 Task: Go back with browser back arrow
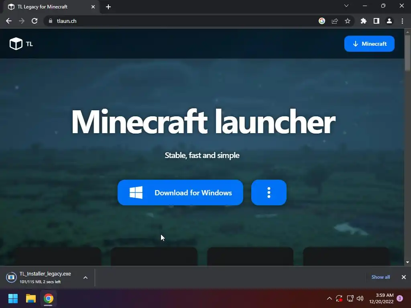click(9, 21)
